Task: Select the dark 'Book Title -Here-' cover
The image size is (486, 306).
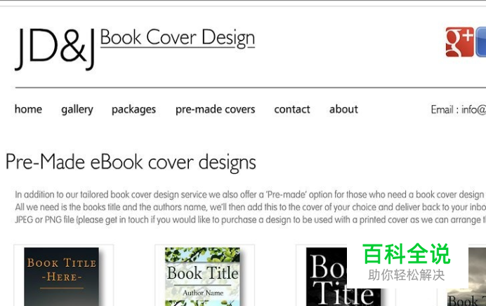Action: (x=62, y=277)
